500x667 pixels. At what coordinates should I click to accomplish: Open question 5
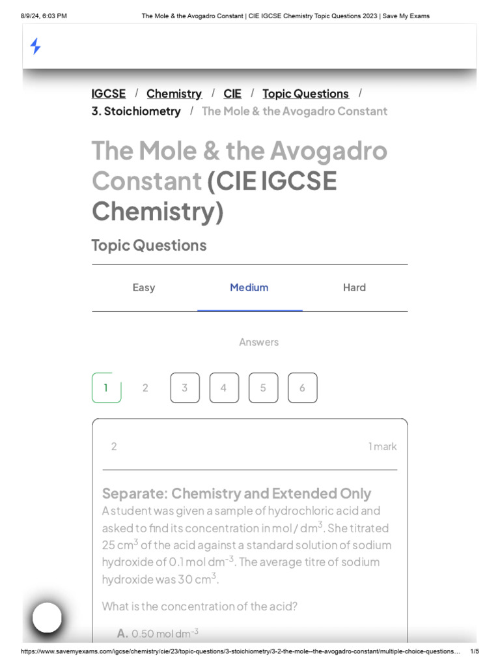263,388
